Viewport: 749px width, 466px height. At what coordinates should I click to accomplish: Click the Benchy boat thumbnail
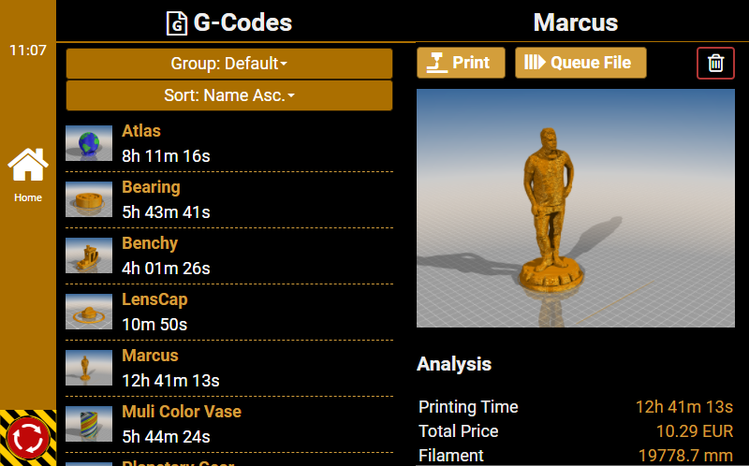pyautogui.click(x=89, y=255)
